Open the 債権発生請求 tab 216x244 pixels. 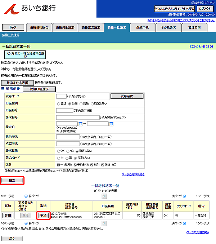click(65, 27)
